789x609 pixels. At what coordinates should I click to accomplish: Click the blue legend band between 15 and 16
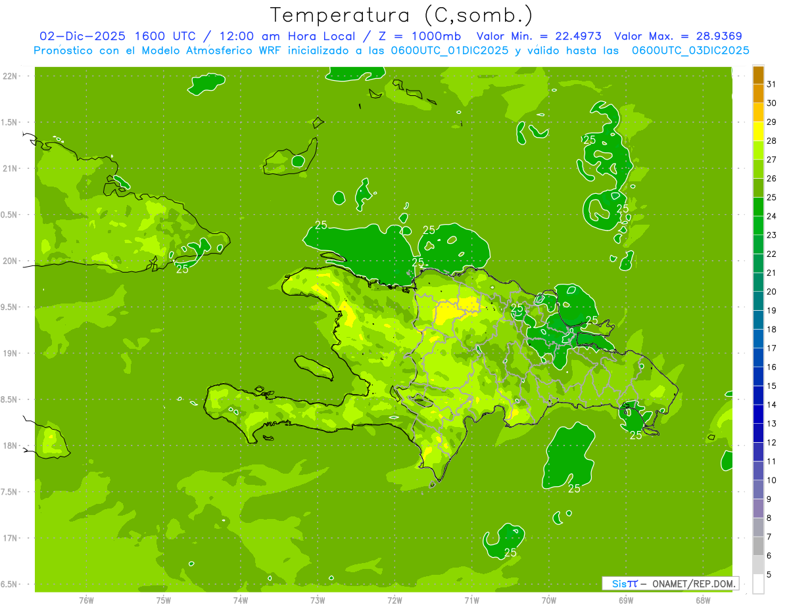click(758, 376)
